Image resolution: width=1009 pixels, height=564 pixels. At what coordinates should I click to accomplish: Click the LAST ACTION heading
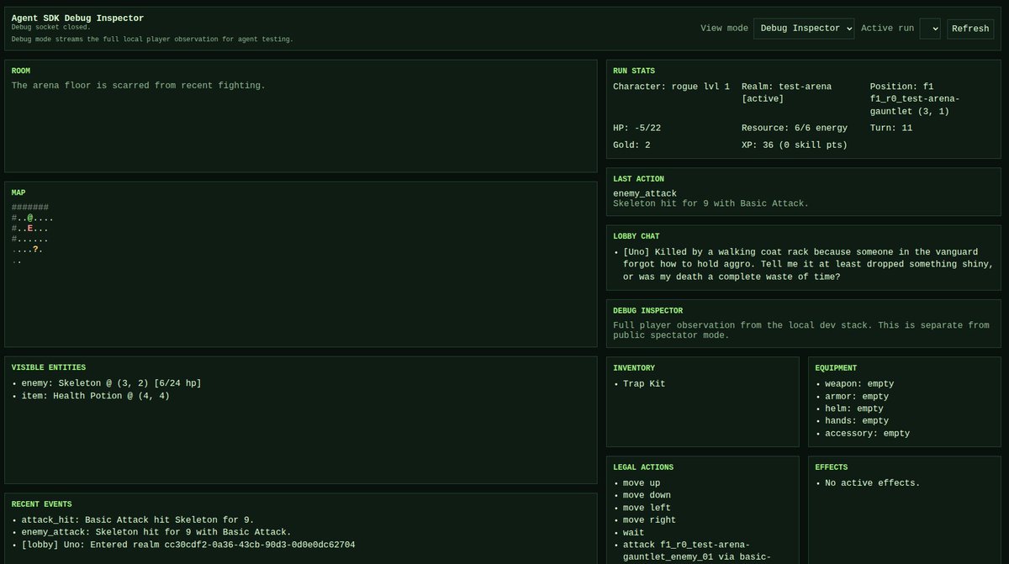click(638, 179)
